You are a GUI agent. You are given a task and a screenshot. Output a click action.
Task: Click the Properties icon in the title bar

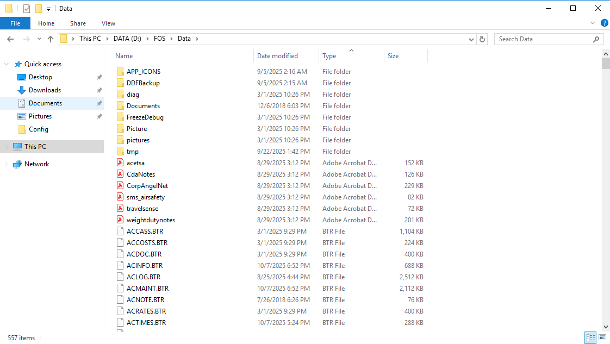(x=27, y=9)
